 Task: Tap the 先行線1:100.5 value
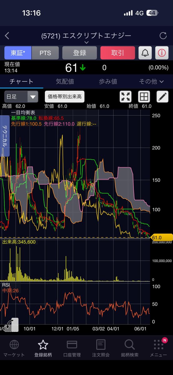point(27,124)
